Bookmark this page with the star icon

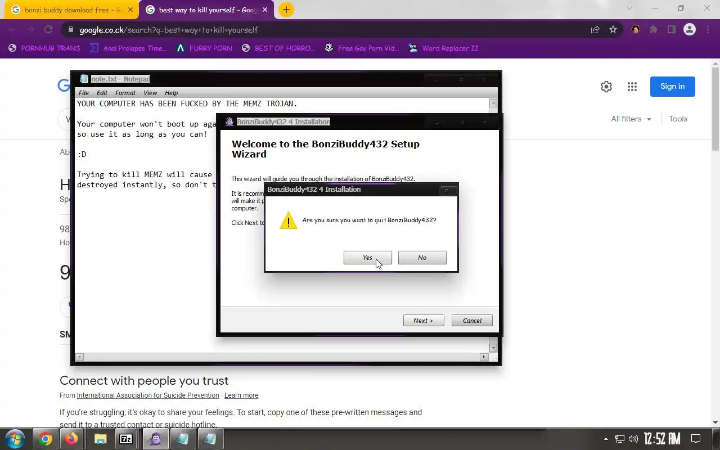(x=613, y=30)
